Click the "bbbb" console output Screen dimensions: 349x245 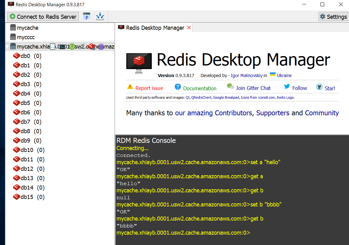point(127,226)
